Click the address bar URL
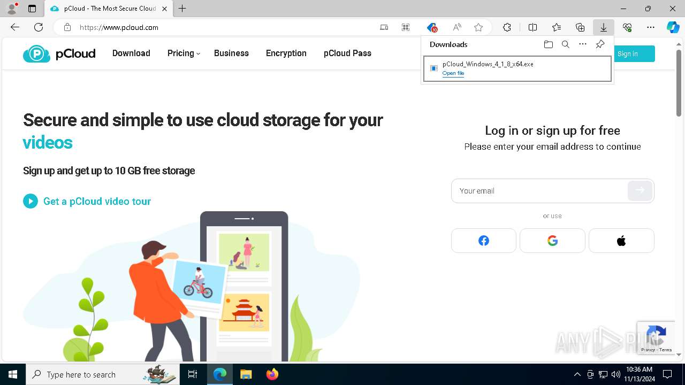The height and width of the screenshot is (385, 685). pos(119,27)
